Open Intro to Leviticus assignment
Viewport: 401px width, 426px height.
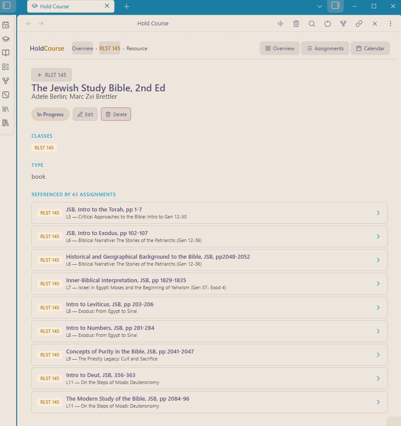click(210, 308)
